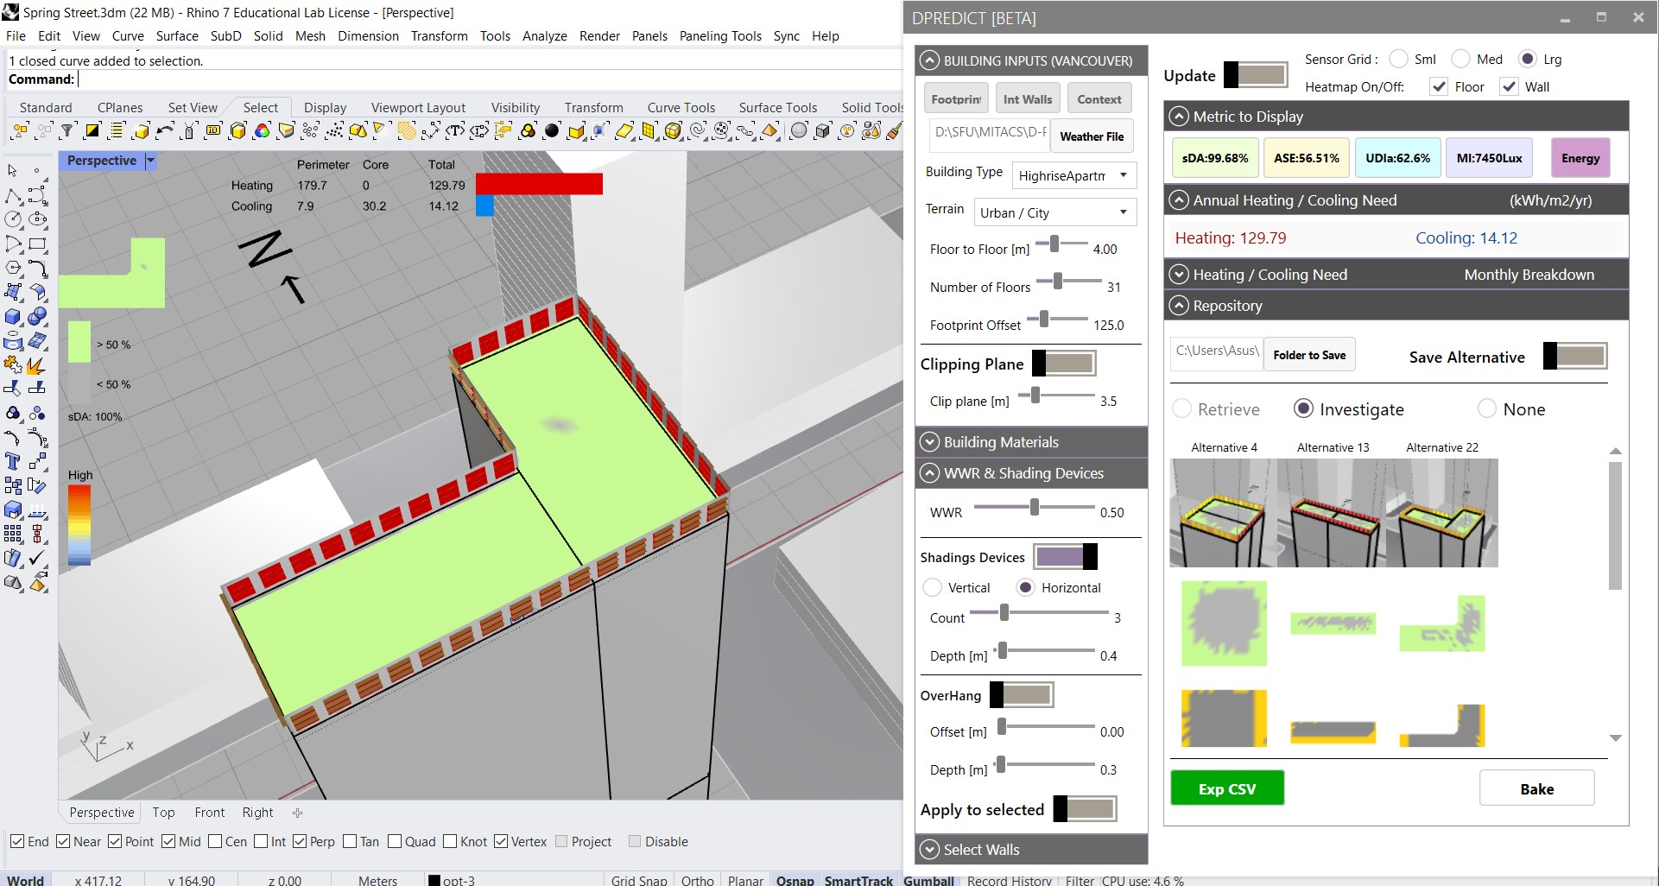Click the selection filter funnel icon
This screenshot has width=1659, height=886.
(67, 131)
